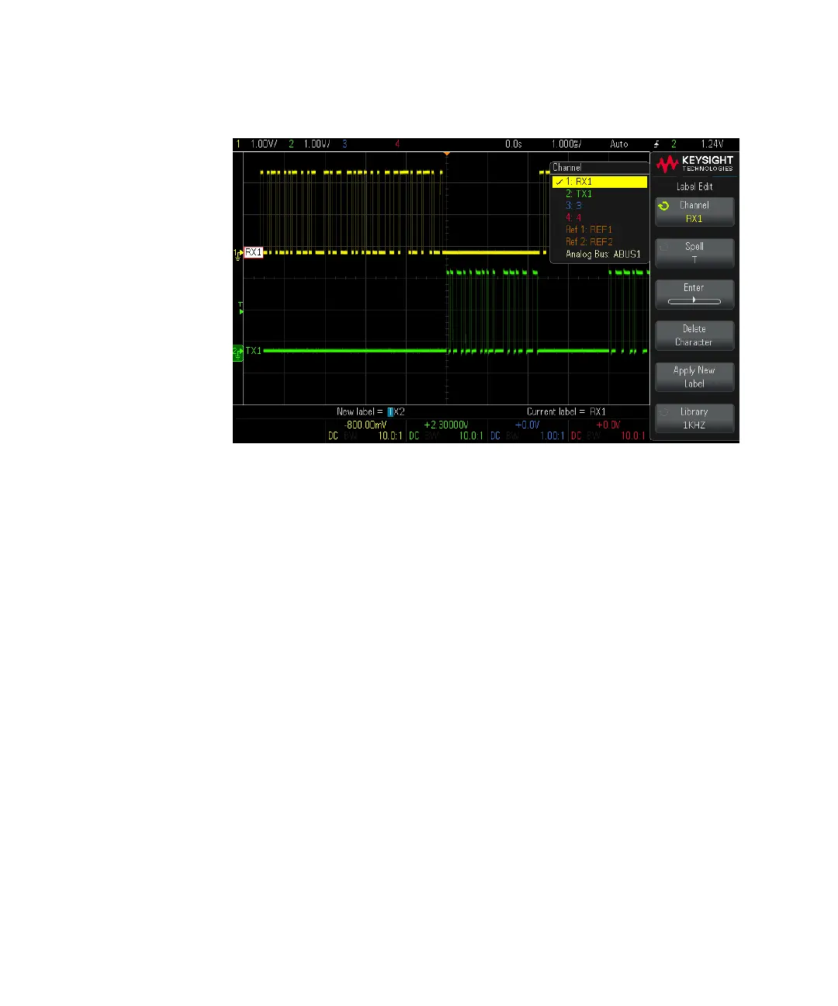Click channel 2 '1.00V/' scale readout

point(317,144)
